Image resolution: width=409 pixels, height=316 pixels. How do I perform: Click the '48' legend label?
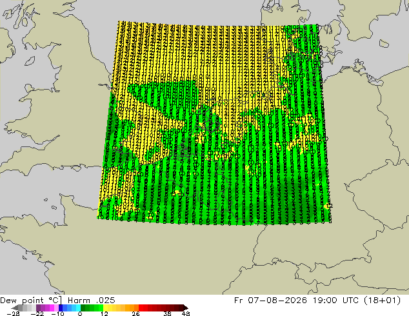186,313
